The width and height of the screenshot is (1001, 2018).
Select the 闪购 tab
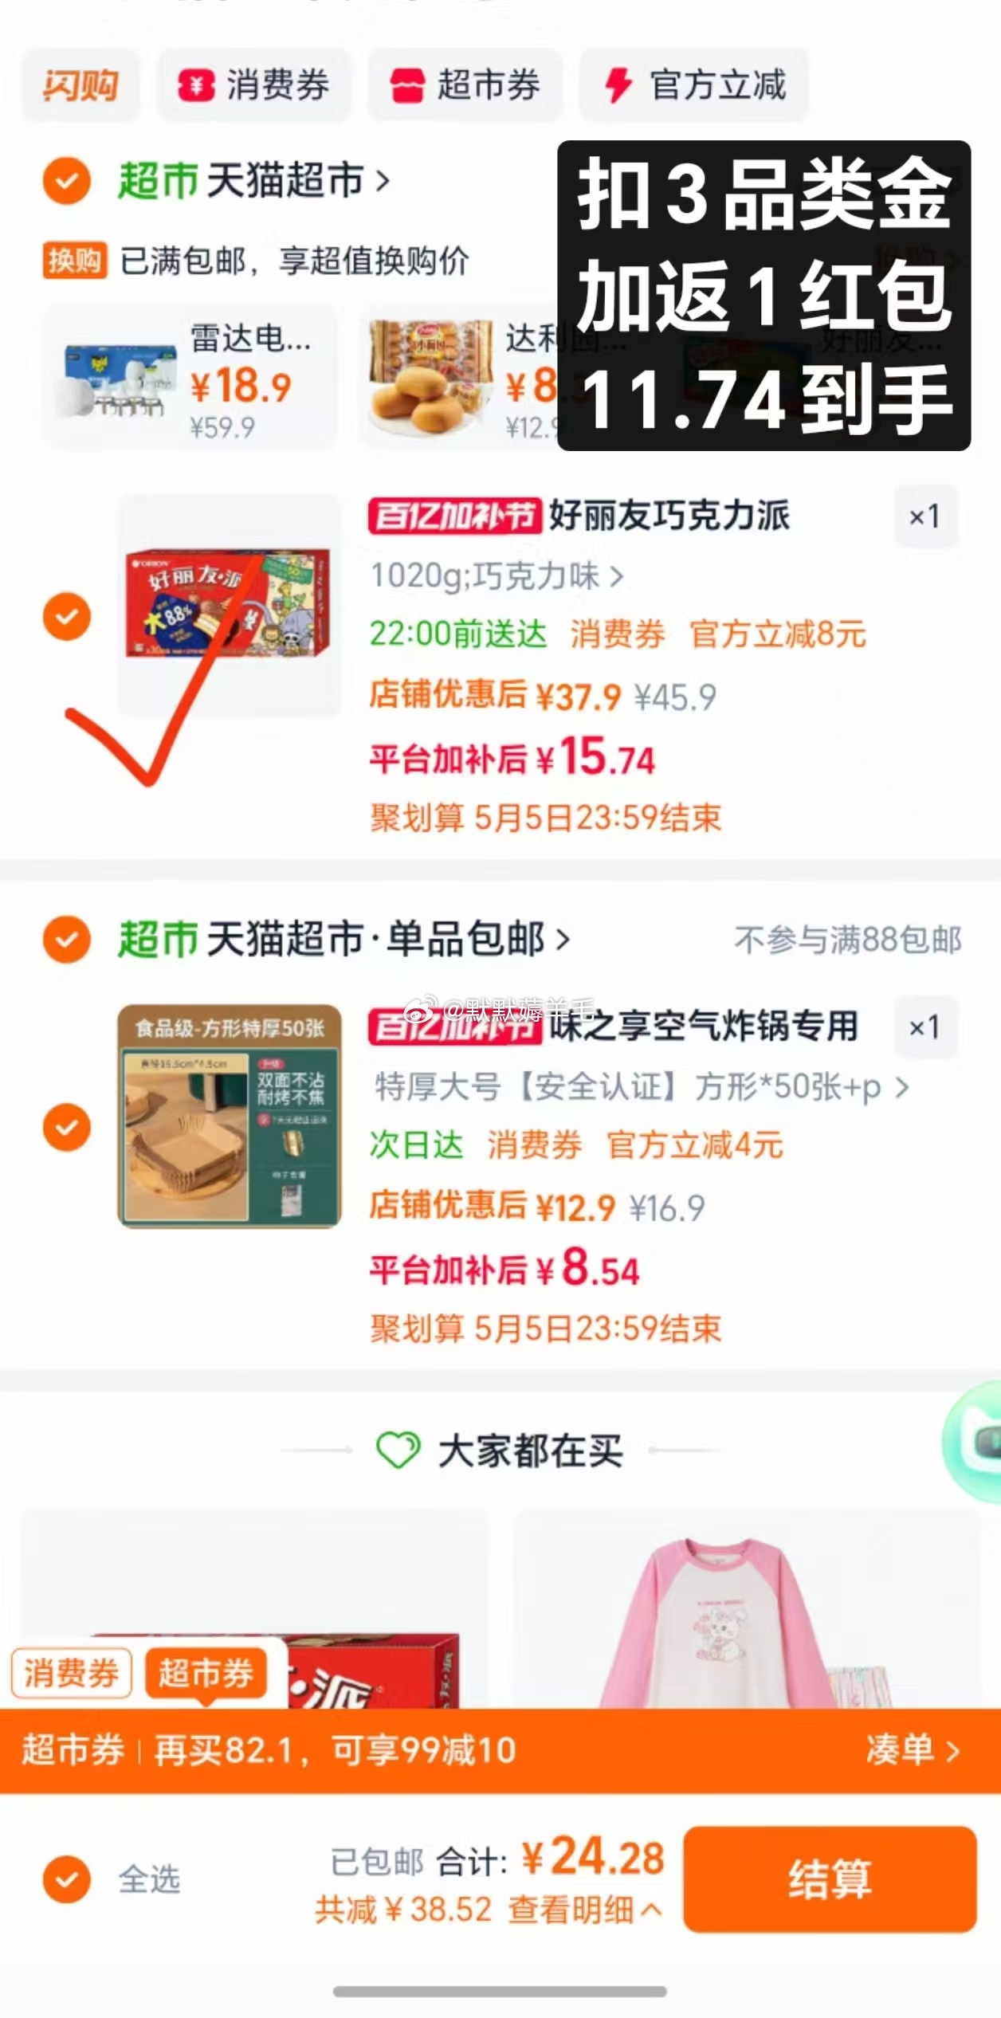pyautogui.click(x=80, y=85)
